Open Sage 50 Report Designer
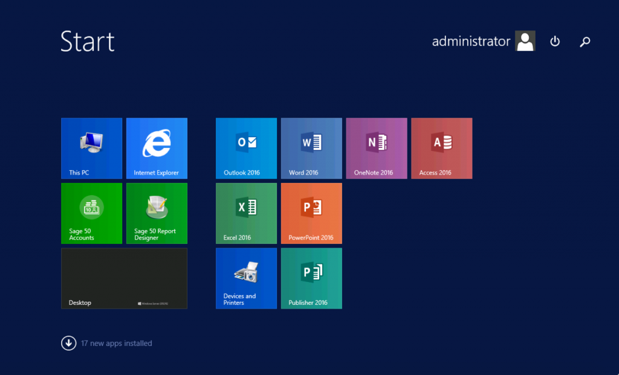The height and width of the screenshot is (375, 619). click(157, 213)
